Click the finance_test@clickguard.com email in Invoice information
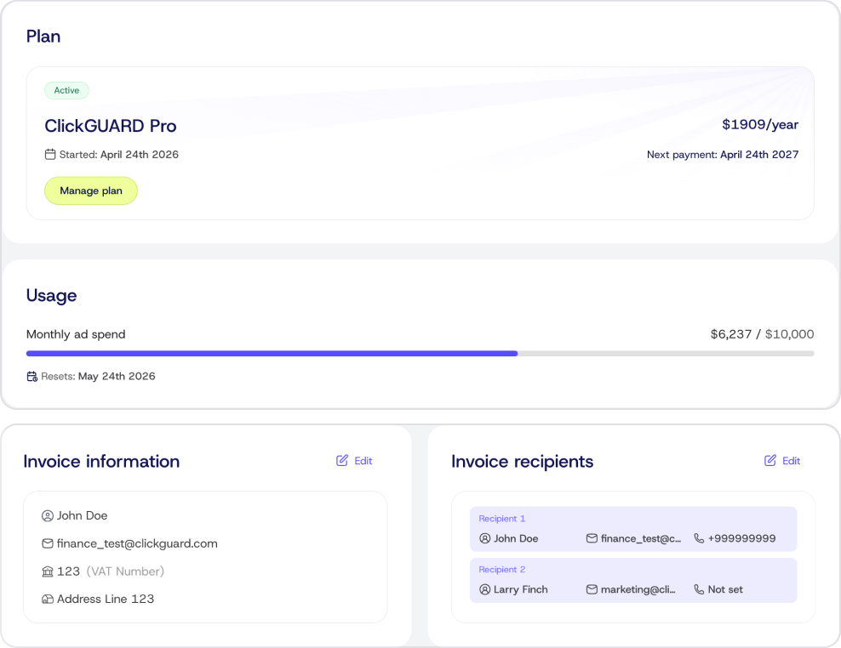Screen dimensions: 841x648 pos(137,543)
